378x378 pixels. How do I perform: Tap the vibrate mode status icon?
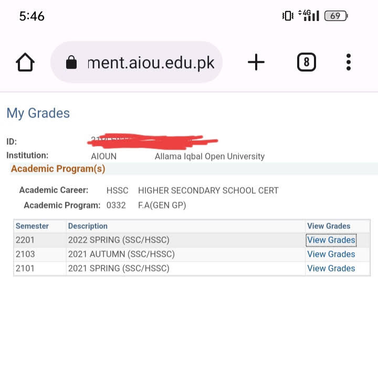point(287,16)
